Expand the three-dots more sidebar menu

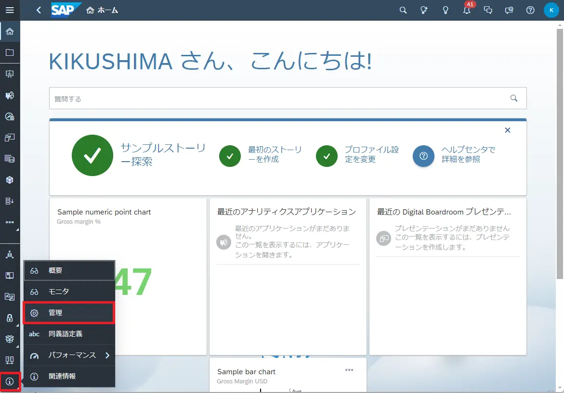coord(10,222)
